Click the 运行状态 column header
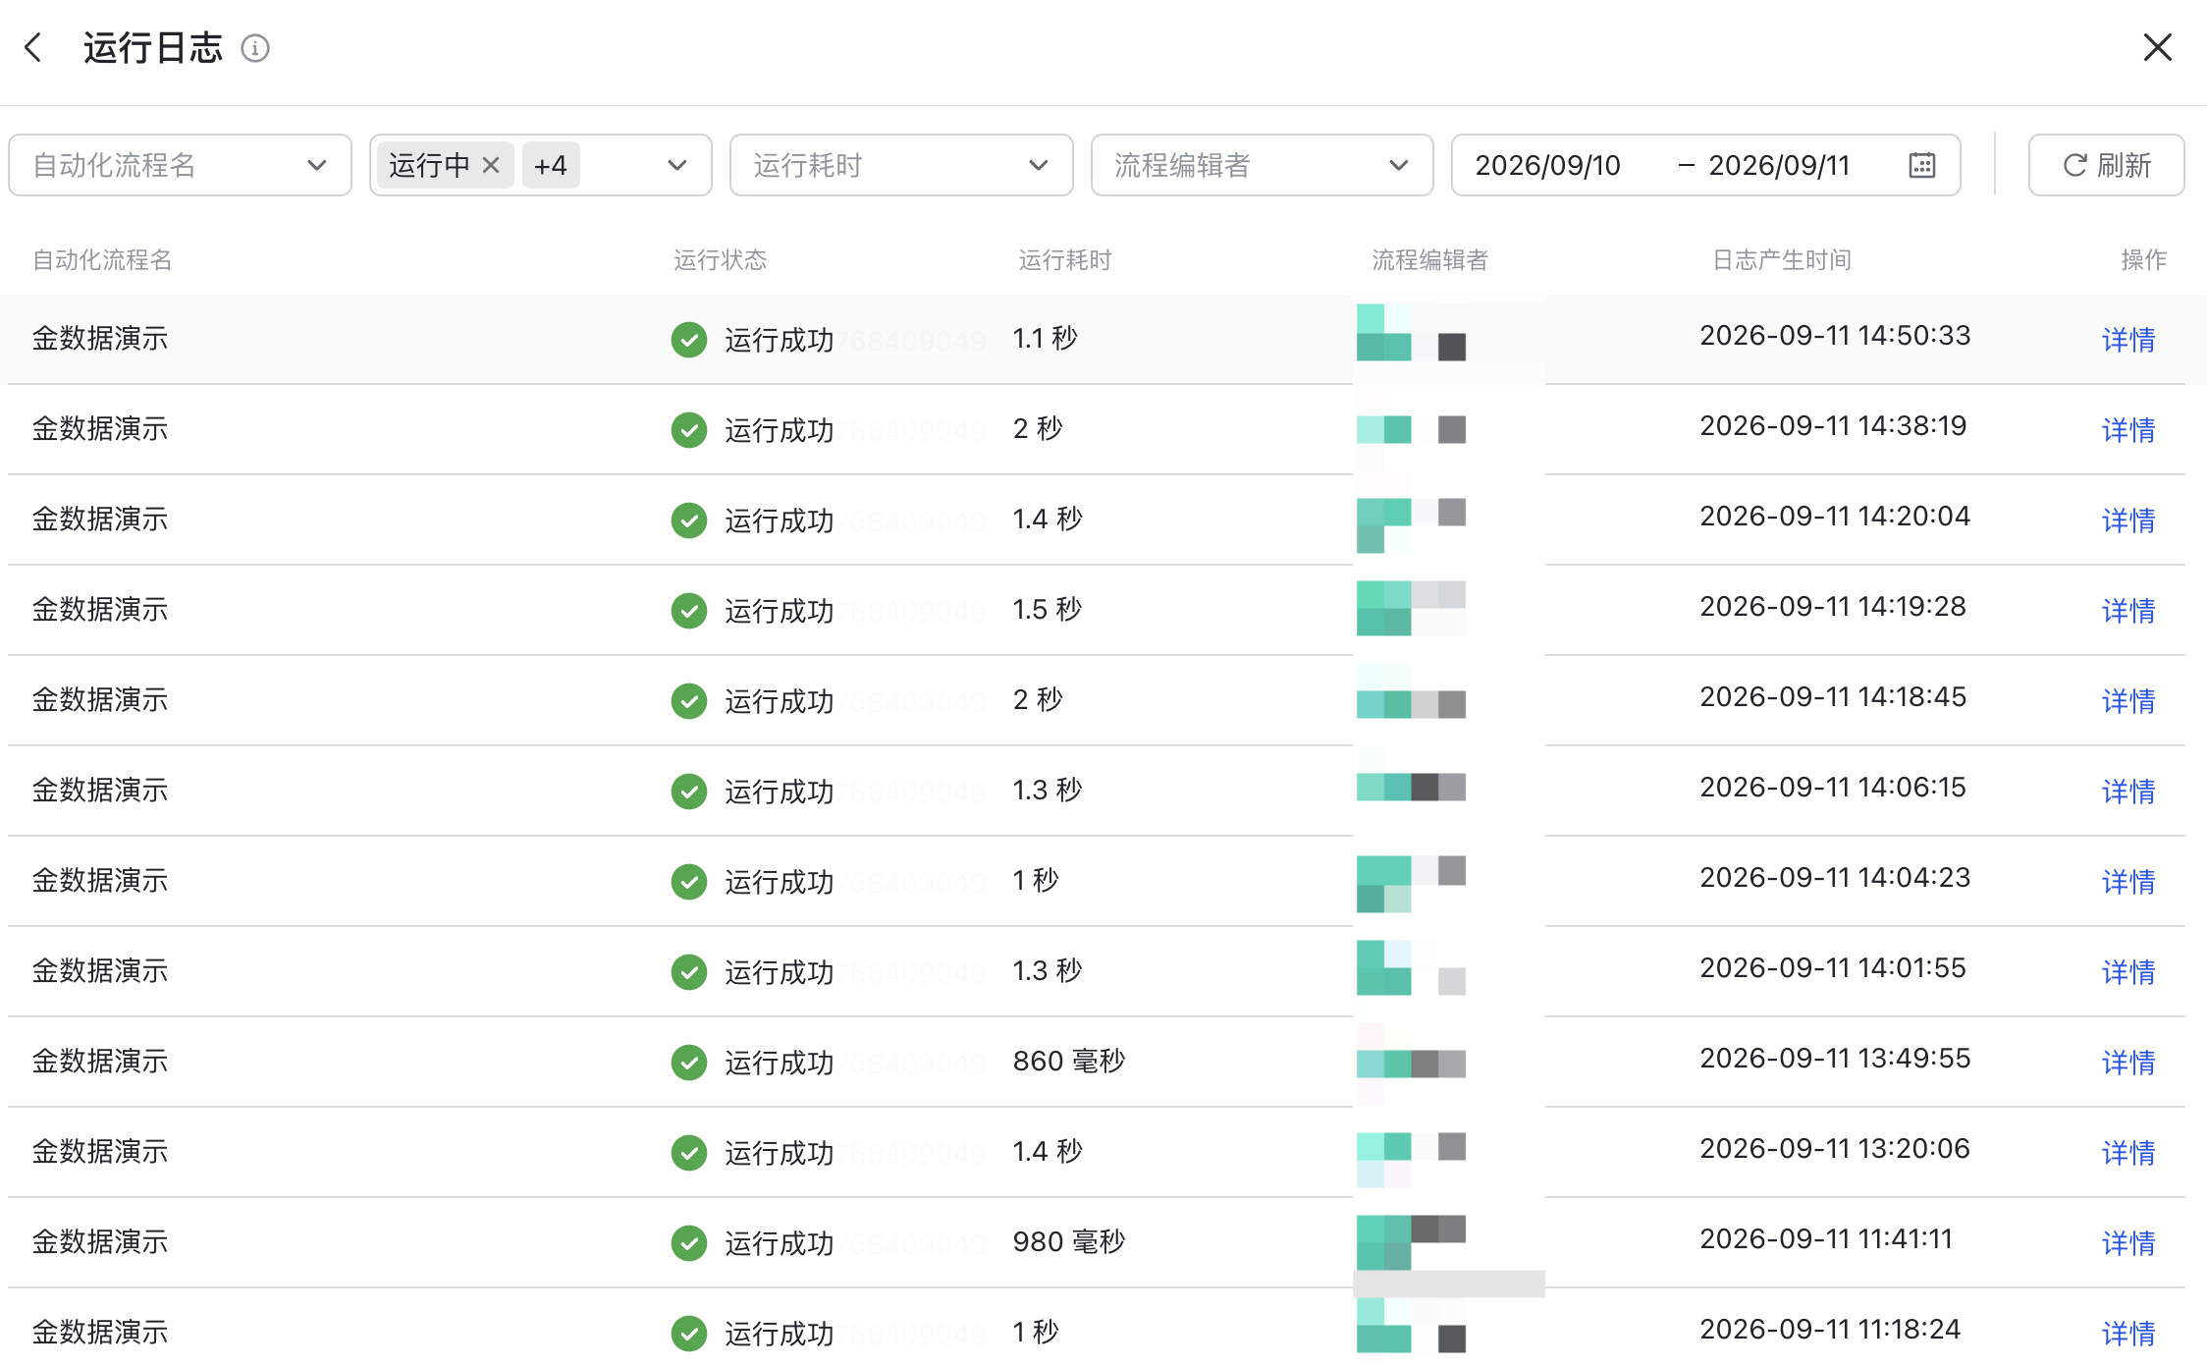The image size is (2207, 1367). tap(720, 260)
